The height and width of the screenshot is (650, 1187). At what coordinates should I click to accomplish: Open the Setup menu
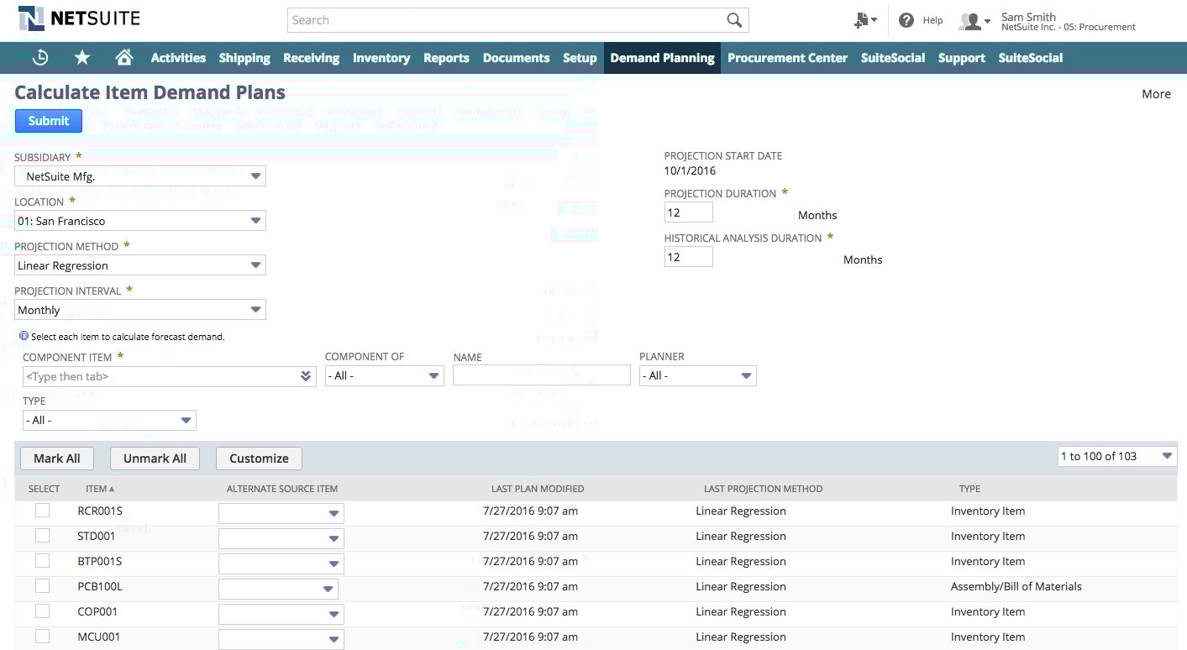pyautogui.click(x=580, y=58)
